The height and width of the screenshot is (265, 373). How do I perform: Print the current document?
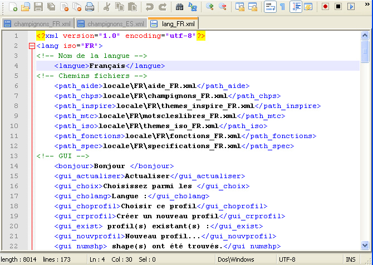pyautogui.click(x=90, y=7)
